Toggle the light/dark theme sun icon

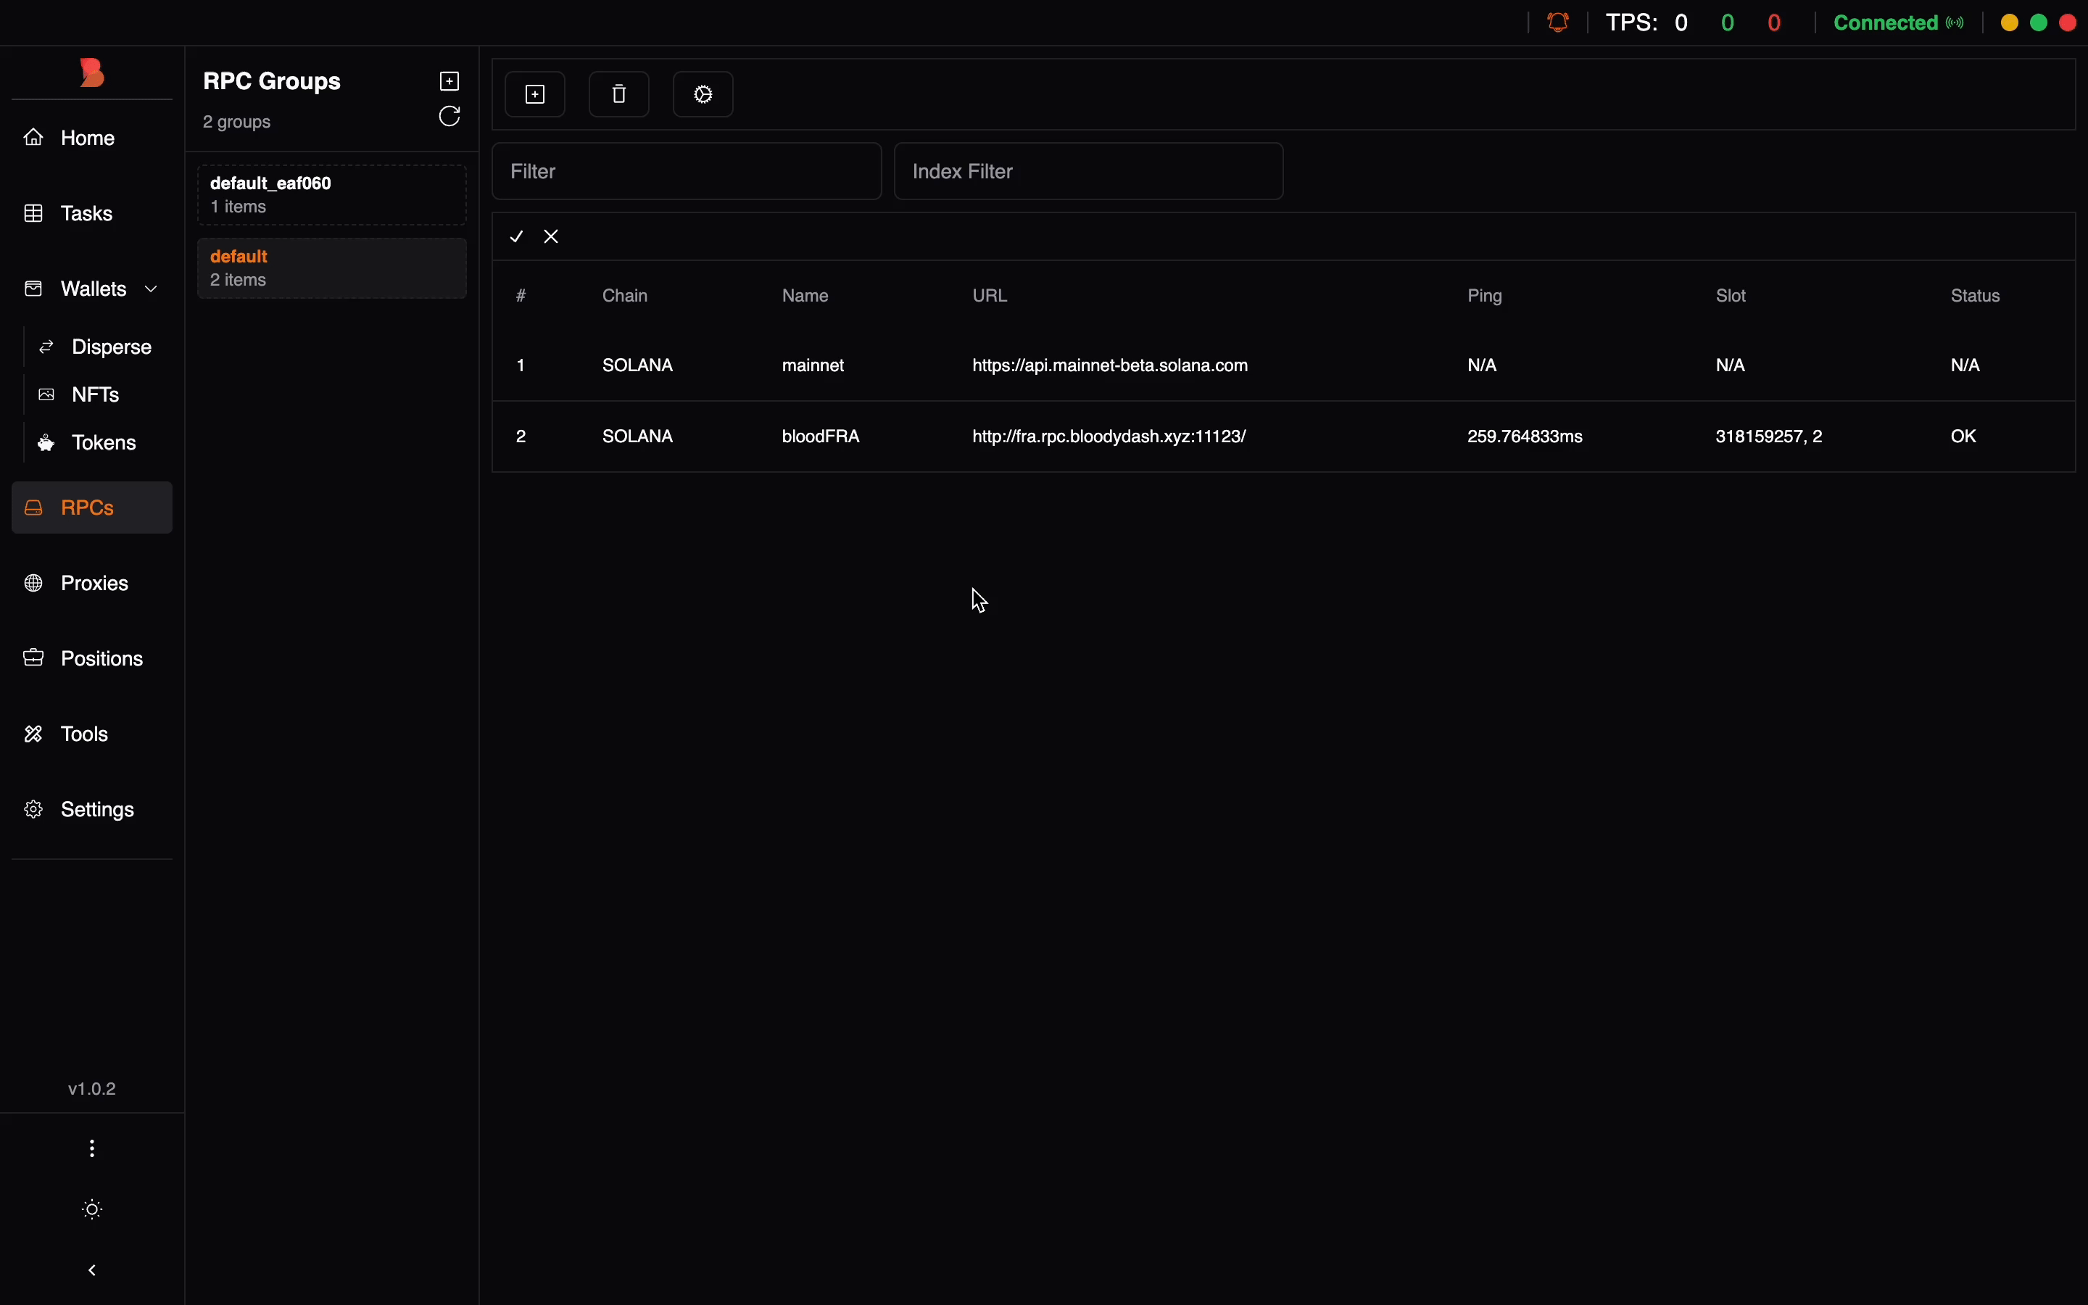coord(92,1209)
